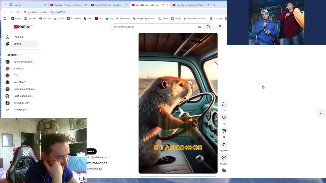Select the Slava Skripka - Бобр tab
The width and height of the screenshot is (326, 183).
point(150,5)
